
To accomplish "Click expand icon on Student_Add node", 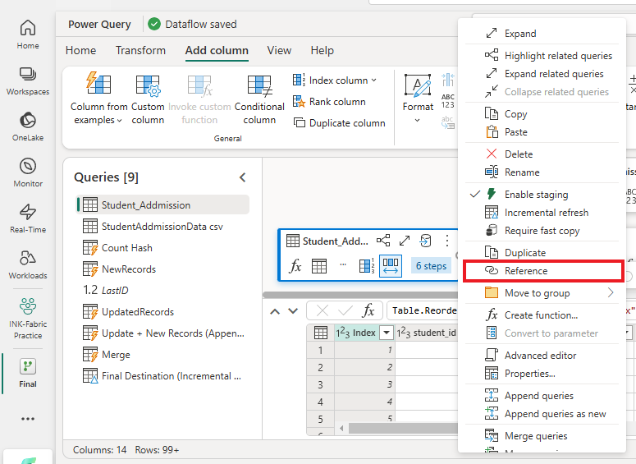I will [x=405, y=241].
